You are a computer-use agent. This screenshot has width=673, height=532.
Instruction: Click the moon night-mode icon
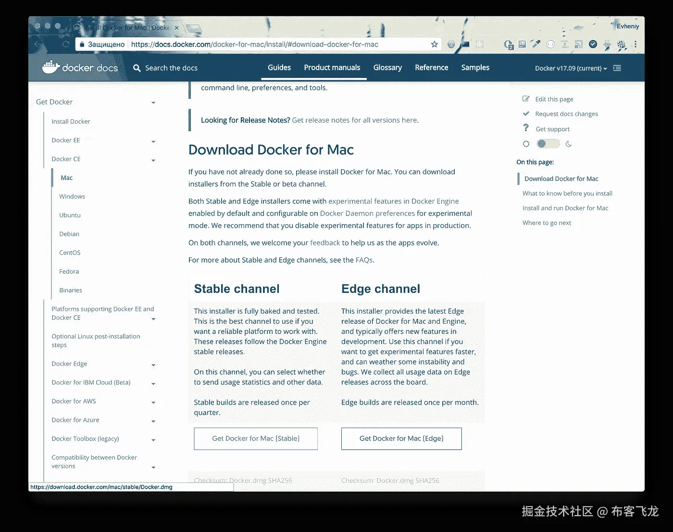pos(569,144)
